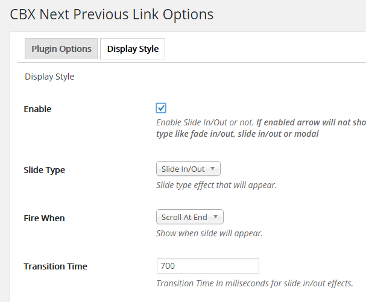Switch to the Plugin Options tab
The width and height of the screenshot is (366, 302).
coord(62,49)
